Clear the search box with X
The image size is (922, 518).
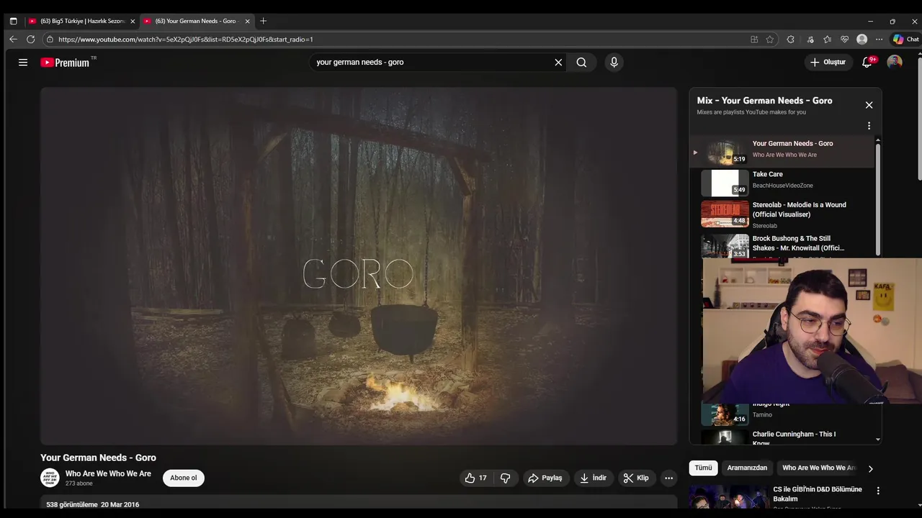click(558, 63)
